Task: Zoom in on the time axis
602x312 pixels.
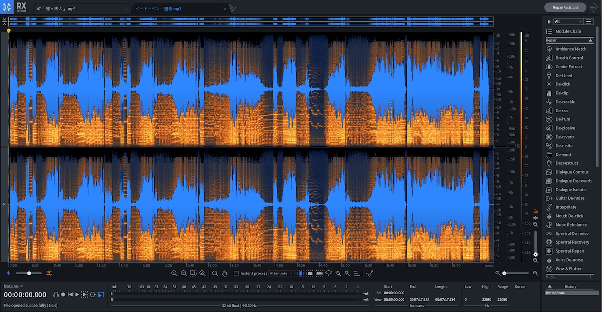Action: point(174,273)
